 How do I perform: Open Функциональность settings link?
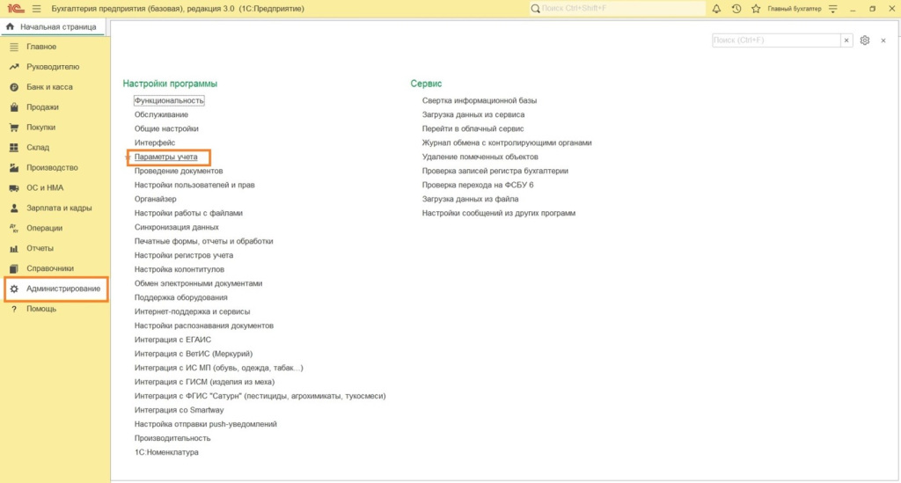(x=169, y=100)
